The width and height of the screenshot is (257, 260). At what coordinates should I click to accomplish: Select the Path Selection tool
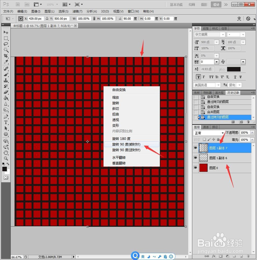[6, 128]
